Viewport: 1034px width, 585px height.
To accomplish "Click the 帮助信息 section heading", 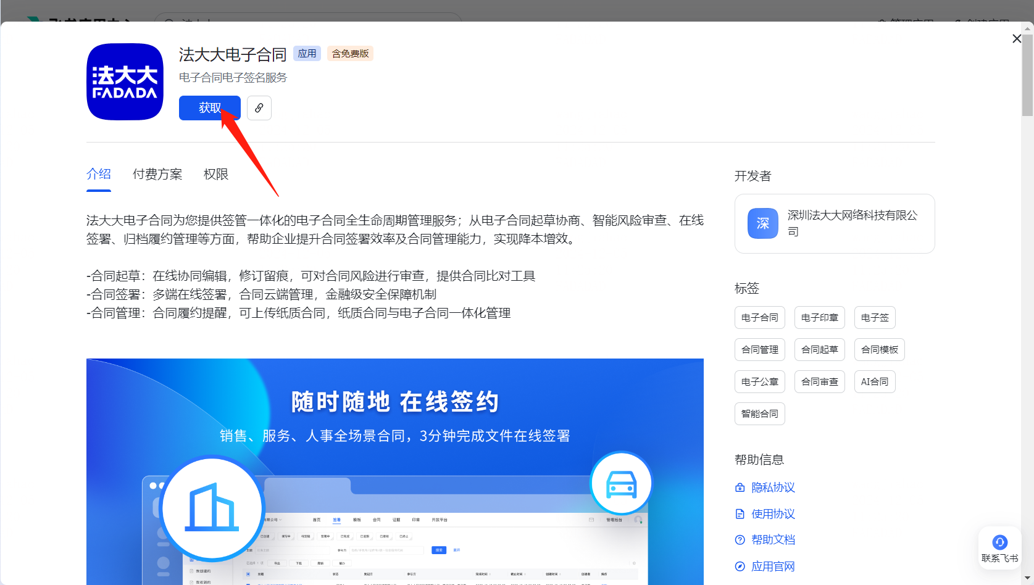I will [x=759, y=460].
